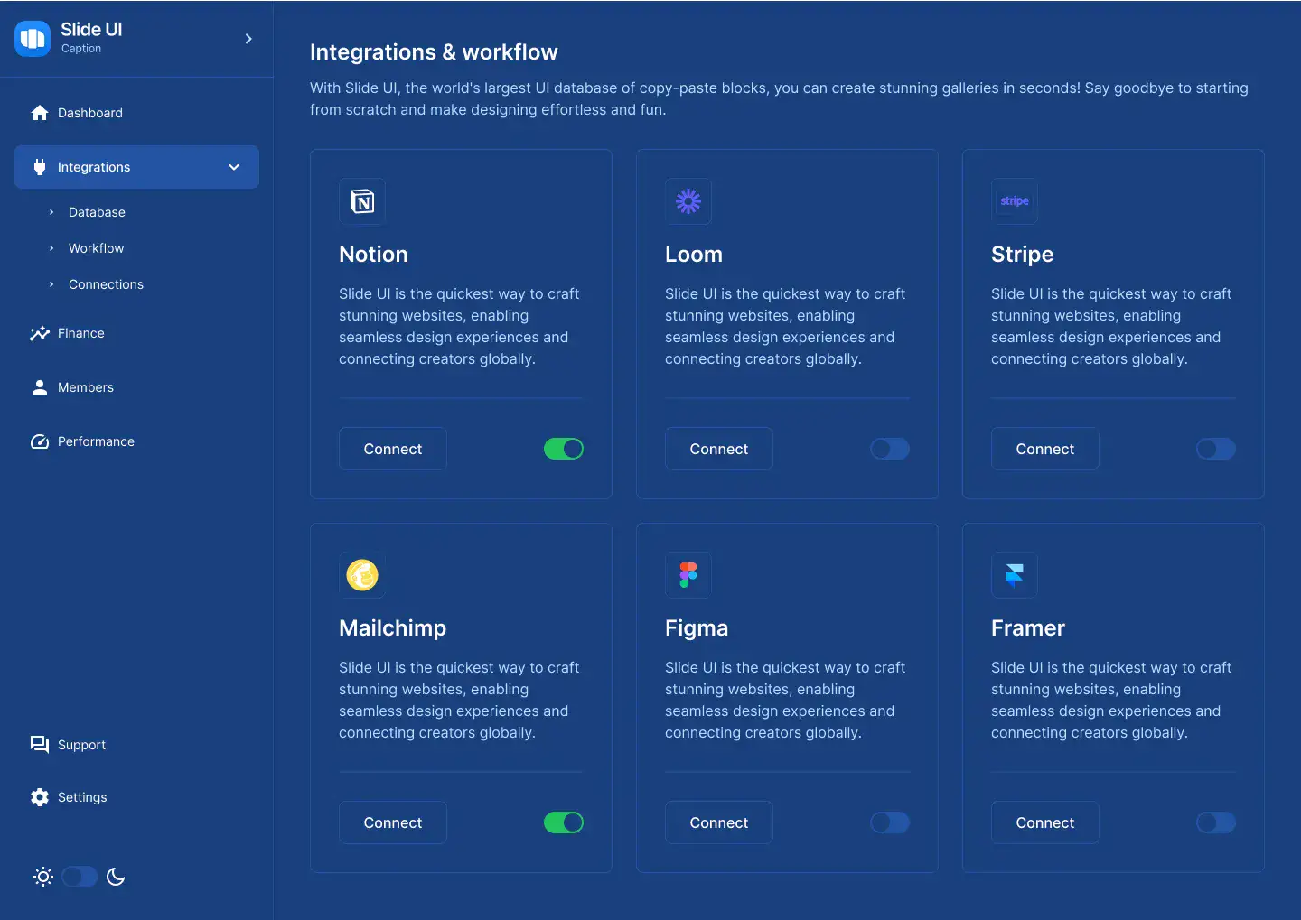Click the Framer card title
Screen dimensions: 1301x920
tap(1028, 628)
